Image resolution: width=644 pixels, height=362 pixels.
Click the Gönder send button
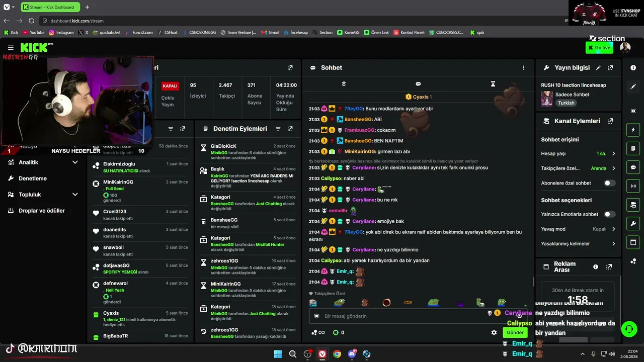point(515,332)
